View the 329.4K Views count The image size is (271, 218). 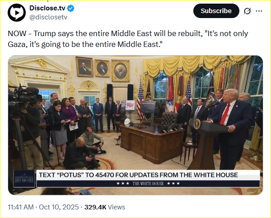coord(105,207)
